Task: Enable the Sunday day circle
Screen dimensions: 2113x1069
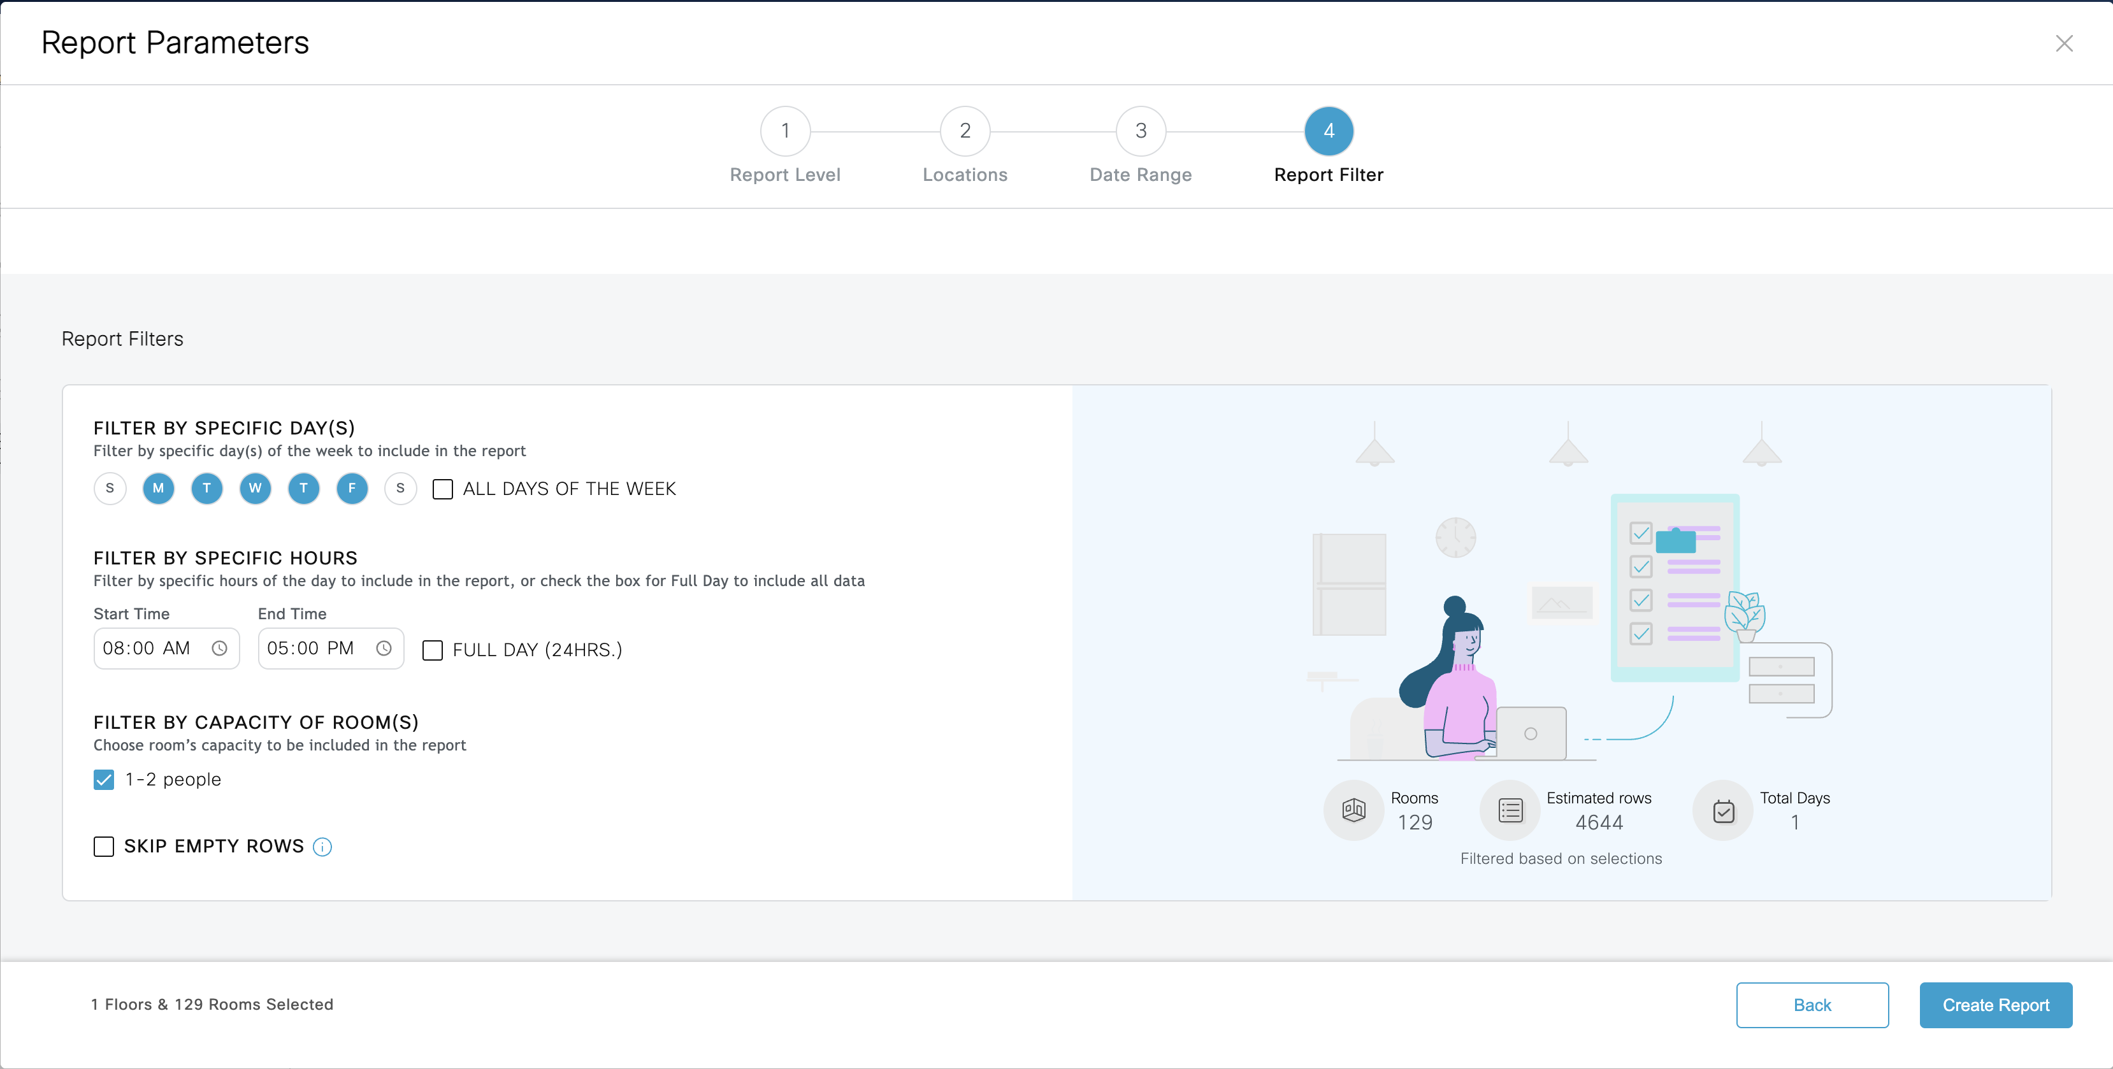Action: 110,489
